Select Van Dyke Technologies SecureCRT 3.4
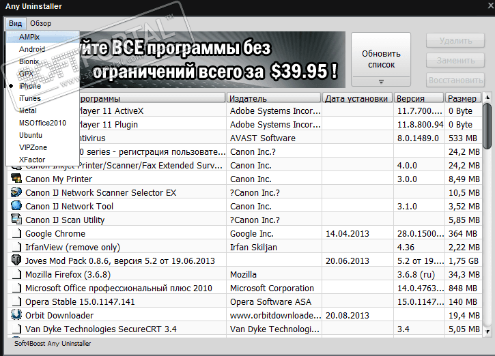Screen dimensions: 495x356 point(244,329)
